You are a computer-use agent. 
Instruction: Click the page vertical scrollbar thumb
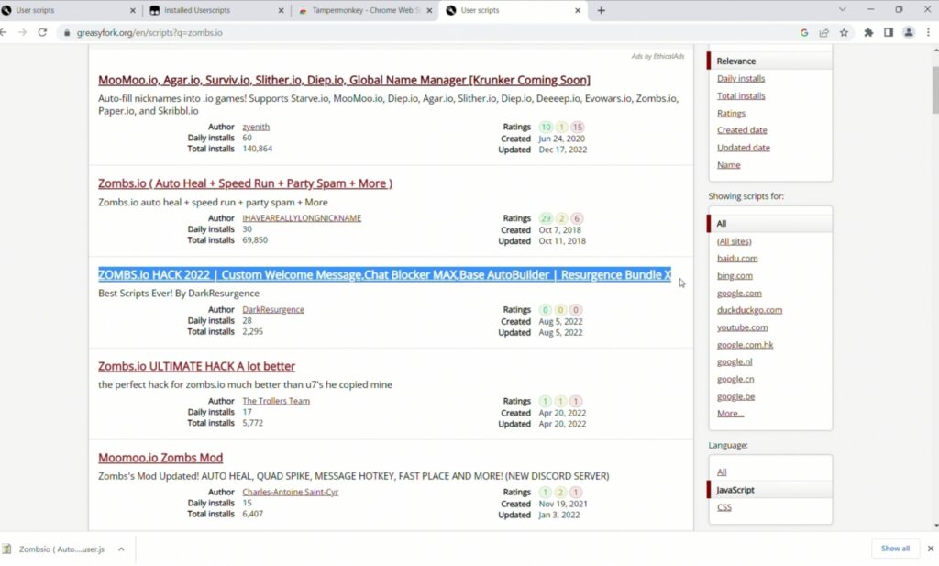click(x=935, y=90)
